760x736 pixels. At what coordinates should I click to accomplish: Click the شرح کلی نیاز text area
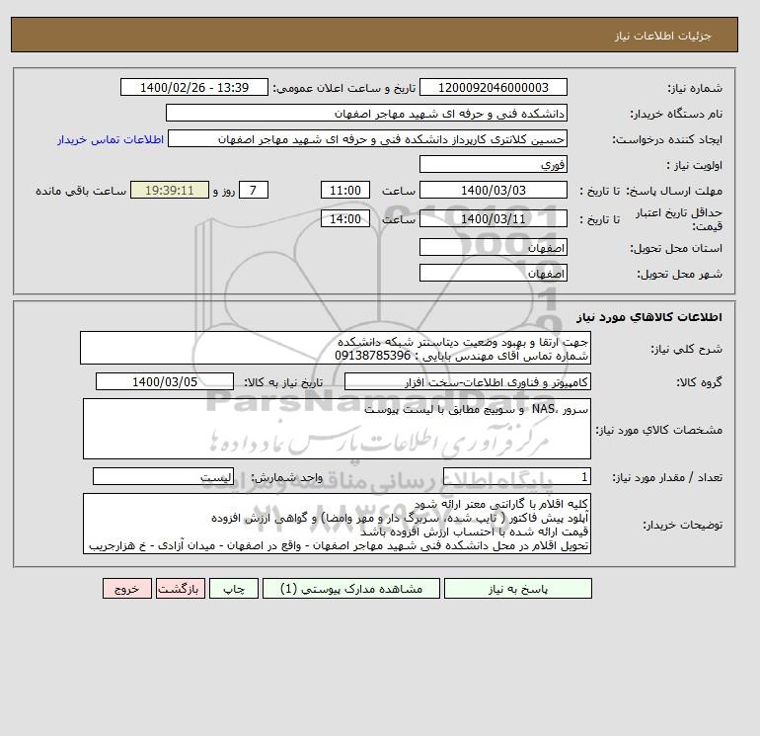tap(336, 348)
